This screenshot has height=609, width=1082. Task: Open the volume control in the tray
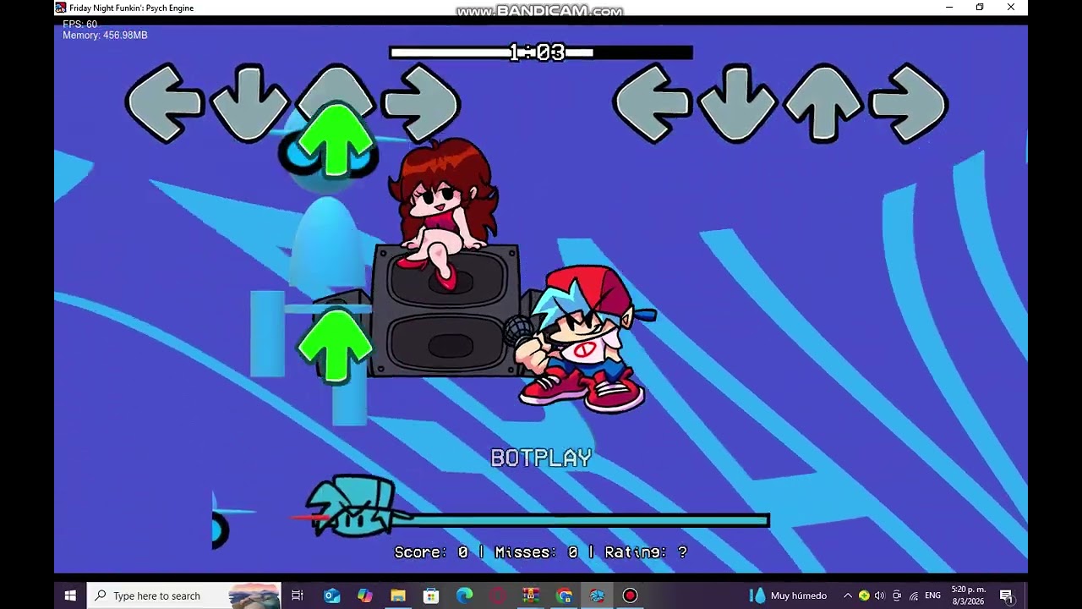[x=880, y=595]
